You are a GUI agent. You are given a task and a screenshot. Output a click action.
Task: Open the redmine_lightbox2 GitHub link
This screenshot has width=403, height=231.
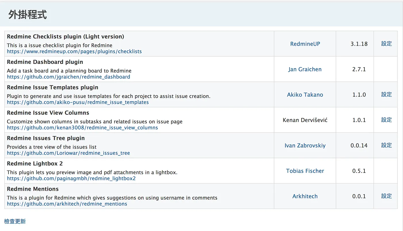(71, 178)
